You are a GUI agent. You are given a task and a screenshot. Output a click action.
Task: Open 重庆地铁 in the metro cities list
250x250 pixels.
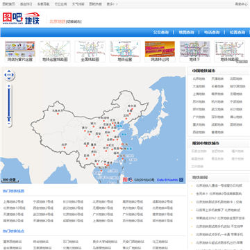point(199,124)
